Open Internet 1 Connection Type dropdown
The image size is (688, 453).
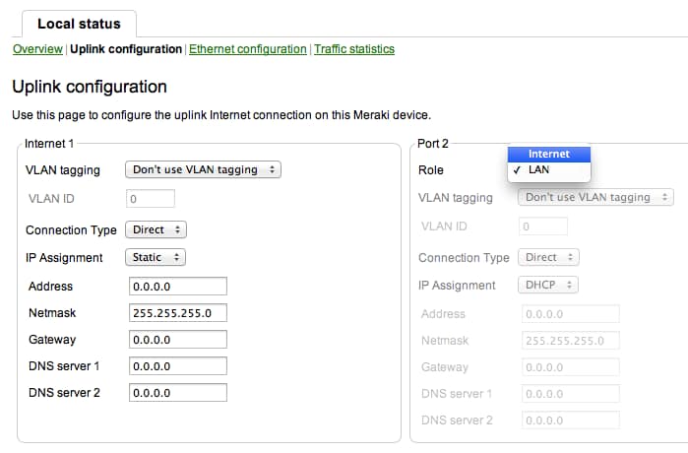(x=156, y=229)
